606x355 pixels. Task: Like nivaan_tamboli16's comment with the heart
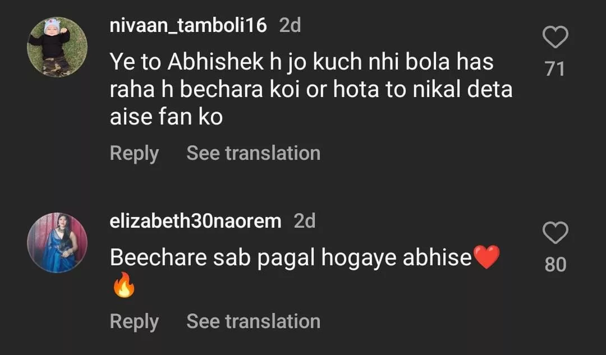(x=555, y=38)
